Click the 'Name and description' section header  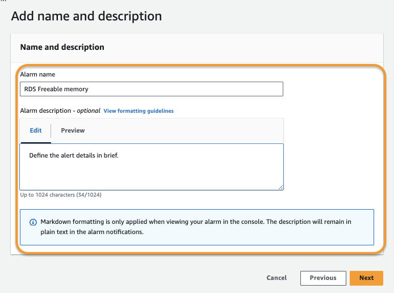(x=62, y=47)
